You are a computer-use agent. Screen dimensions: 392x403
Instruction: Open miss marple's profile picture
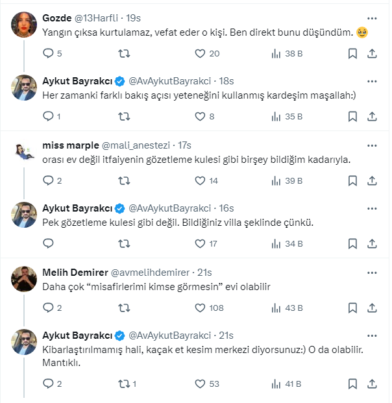tap(24, 151)
